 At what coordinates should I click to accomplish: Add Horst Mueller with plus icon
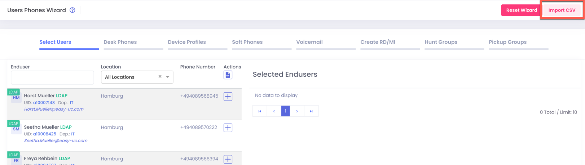pos(228,97)
